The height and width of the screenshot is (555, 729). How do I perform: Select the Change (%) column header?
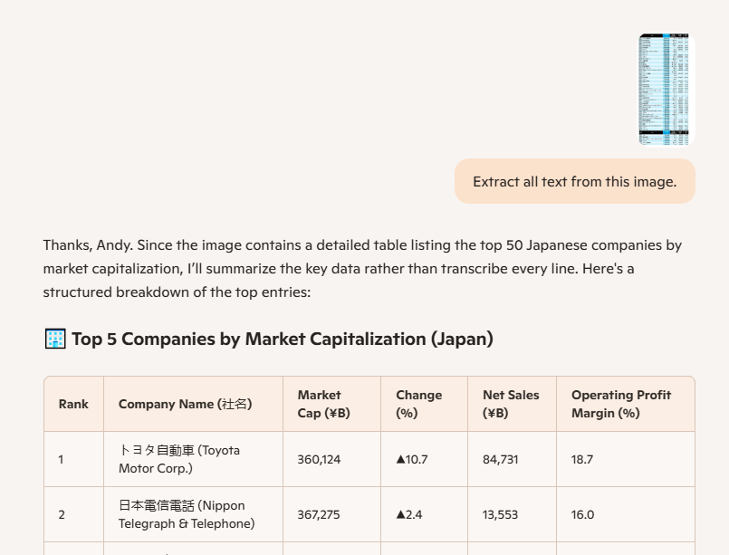coord(418,404)
